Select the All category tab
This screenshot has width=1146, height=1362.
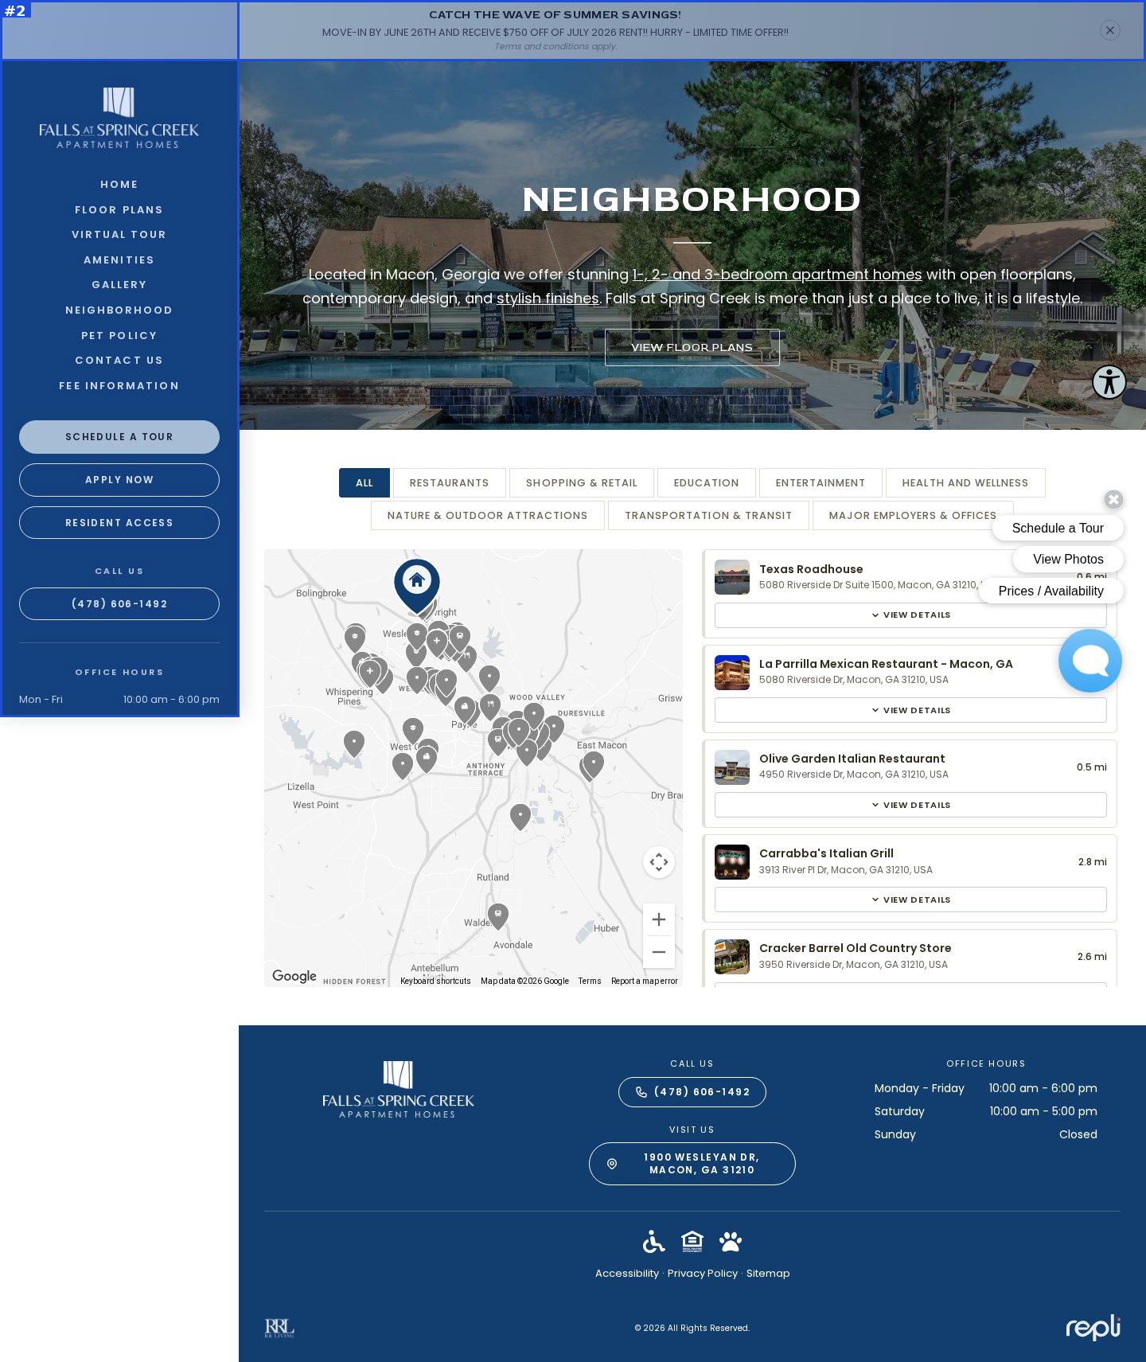364,483
